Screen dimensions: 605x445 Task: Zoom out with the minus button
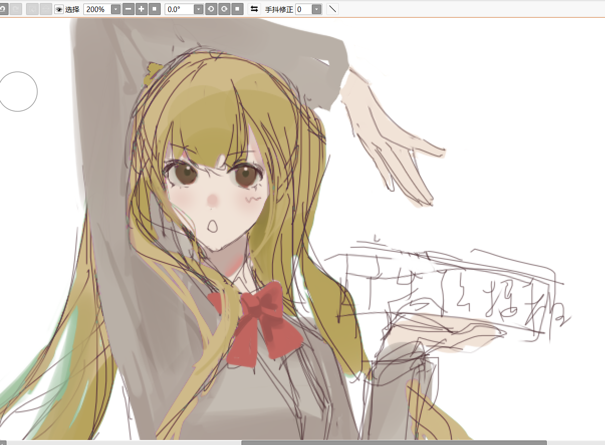tap(129, 9)
